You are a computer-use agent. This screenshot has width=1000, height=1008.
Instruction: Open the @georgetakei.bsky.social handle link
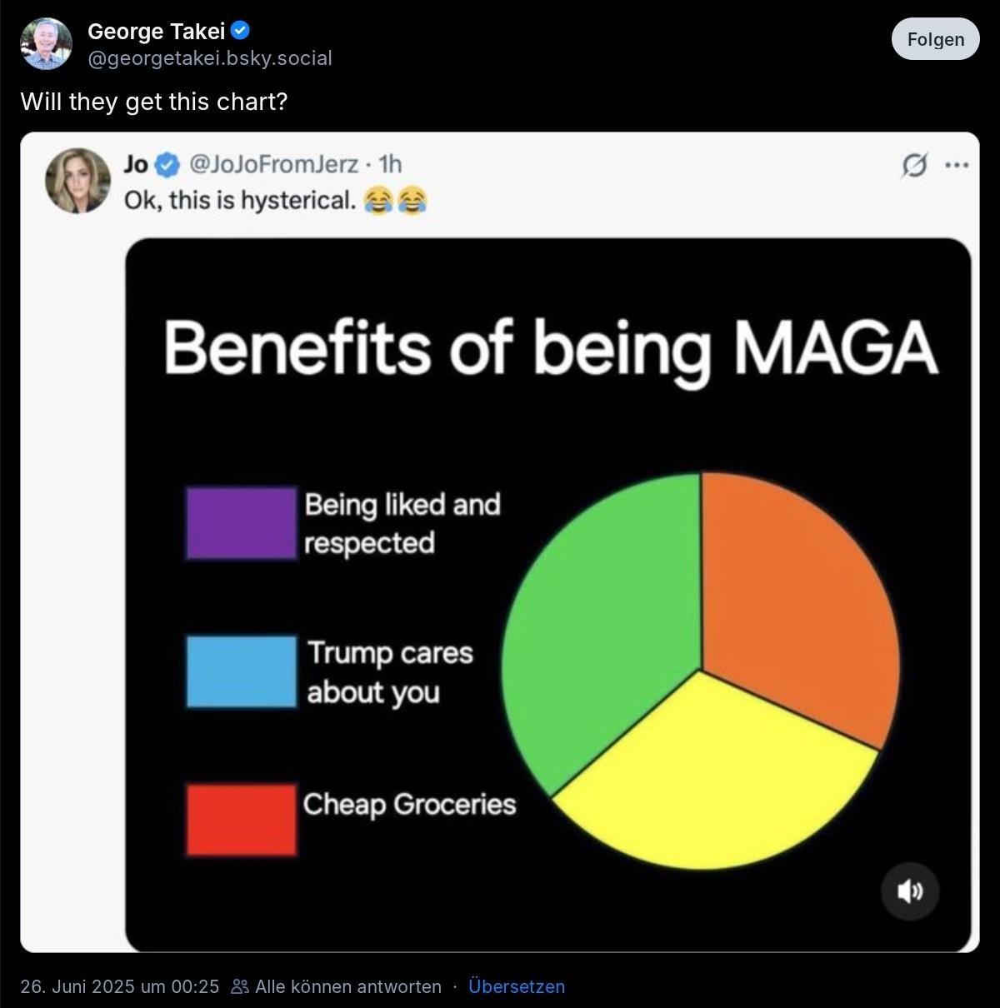point(210,58)
